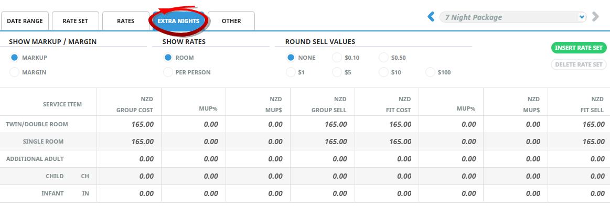Click the INSERT RATE SET button
This screenshot has height=207, width=610.
point(579,48)
